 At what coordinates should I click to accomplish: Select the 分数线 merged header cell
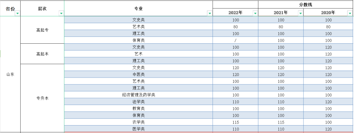click(305, 5)
